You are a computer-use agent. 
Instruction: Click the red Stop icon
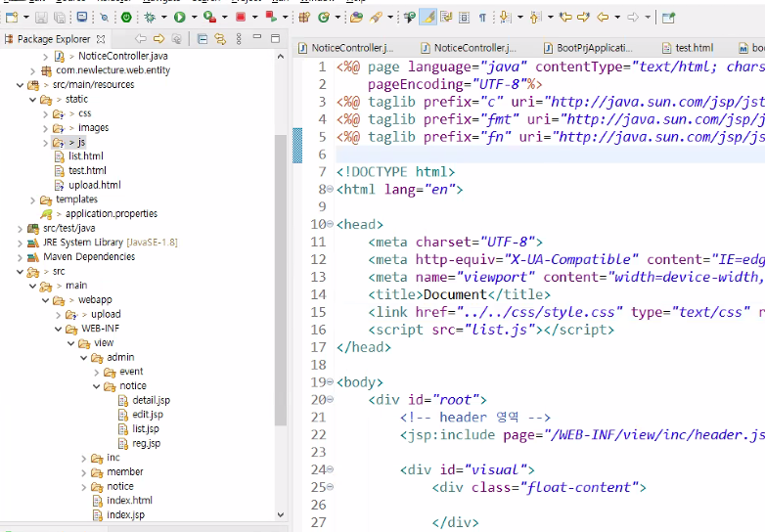(241, 18)
